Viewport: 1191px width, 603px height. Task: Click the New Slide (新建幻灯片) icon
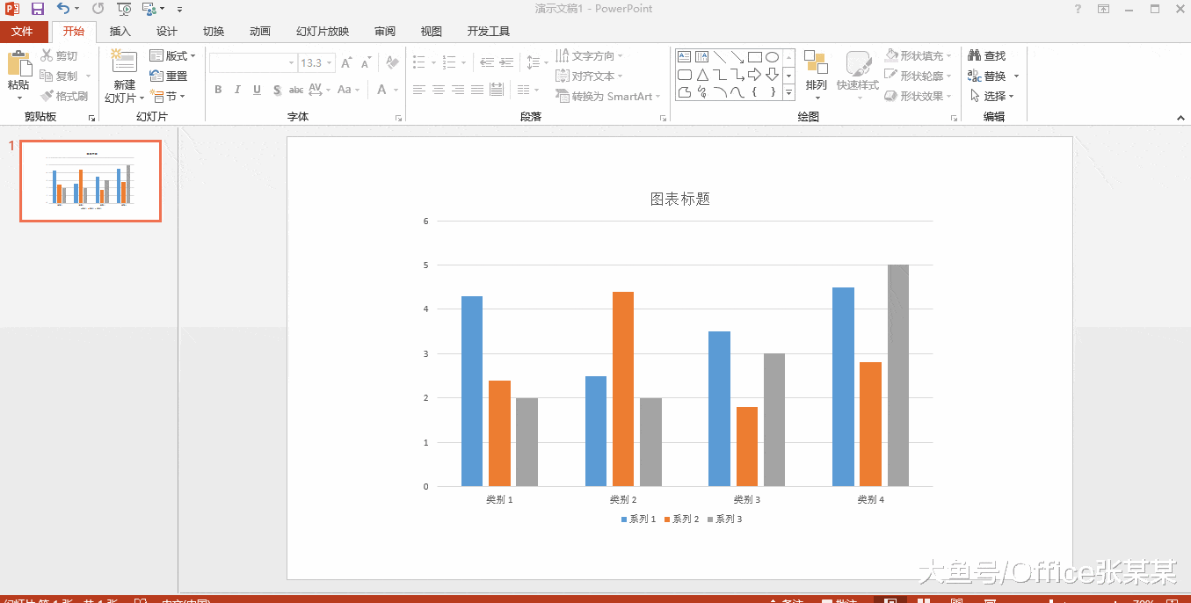click(x=124, y=62)
